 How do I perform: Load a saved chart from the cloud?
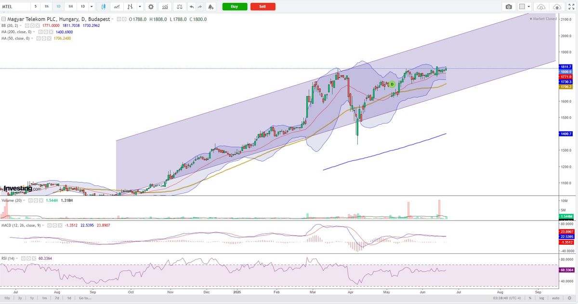[x=541, y=7]
